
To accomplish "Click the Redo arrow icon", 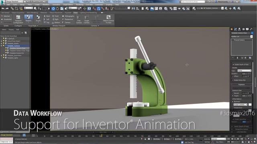I will click(7, 8).
